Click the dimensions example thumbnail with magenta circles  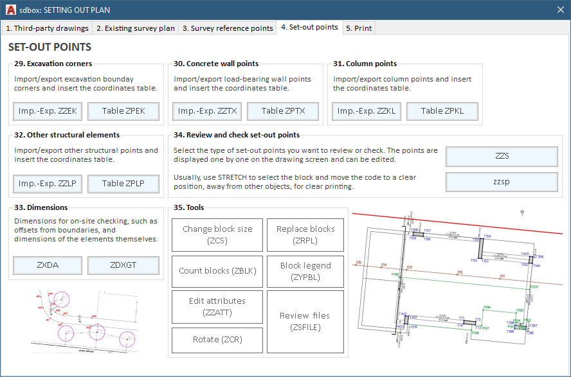tap(84, 321)
